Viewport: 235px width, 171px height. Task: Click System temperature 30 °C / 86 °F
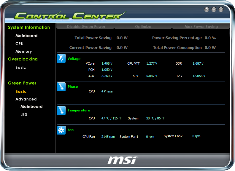pos(155,118)
